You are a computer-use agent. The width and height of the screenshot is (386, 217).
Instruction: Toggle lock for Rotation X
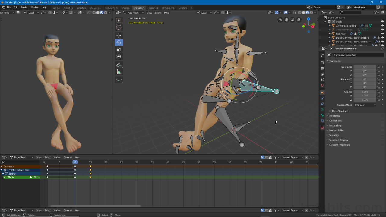(378, 80)
